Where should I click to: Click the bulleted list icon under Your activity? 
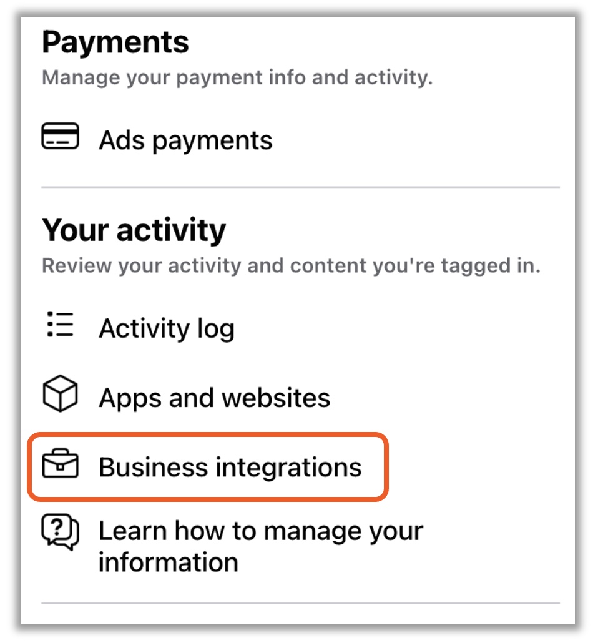tap(59, 327)
